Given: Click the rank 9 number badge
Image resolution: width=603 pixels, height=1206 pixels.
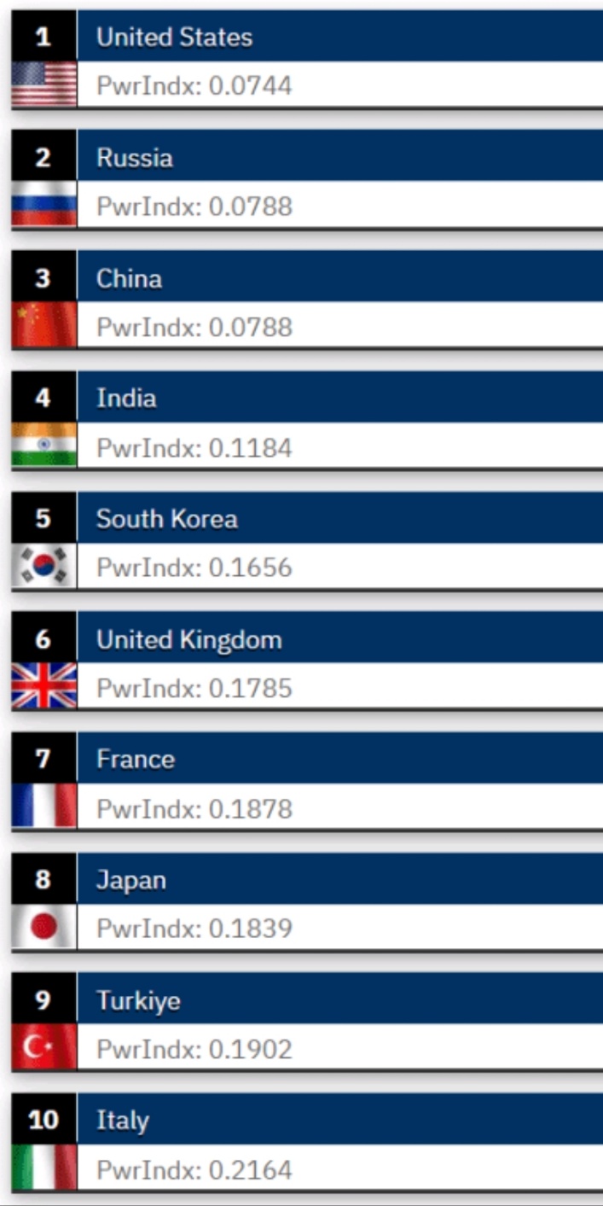Looking at the screenshot, I should (x=43, y=999).
